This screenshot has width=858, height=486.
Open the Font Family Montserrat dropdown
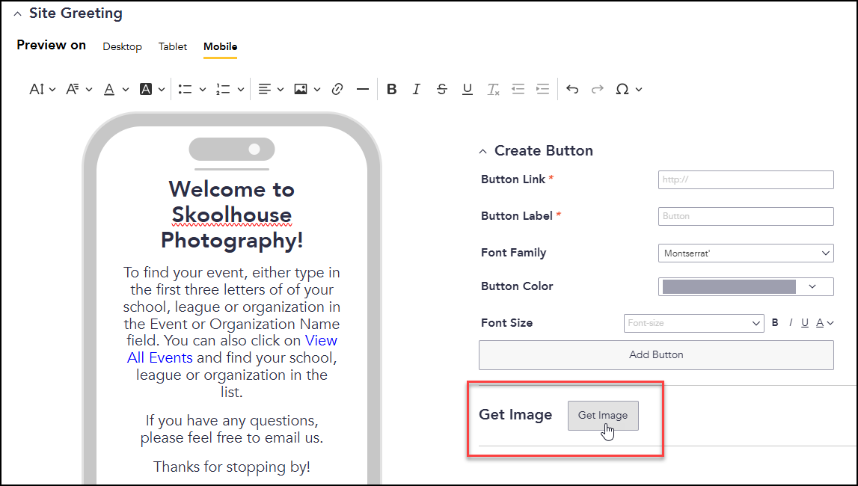coord(746,253)
